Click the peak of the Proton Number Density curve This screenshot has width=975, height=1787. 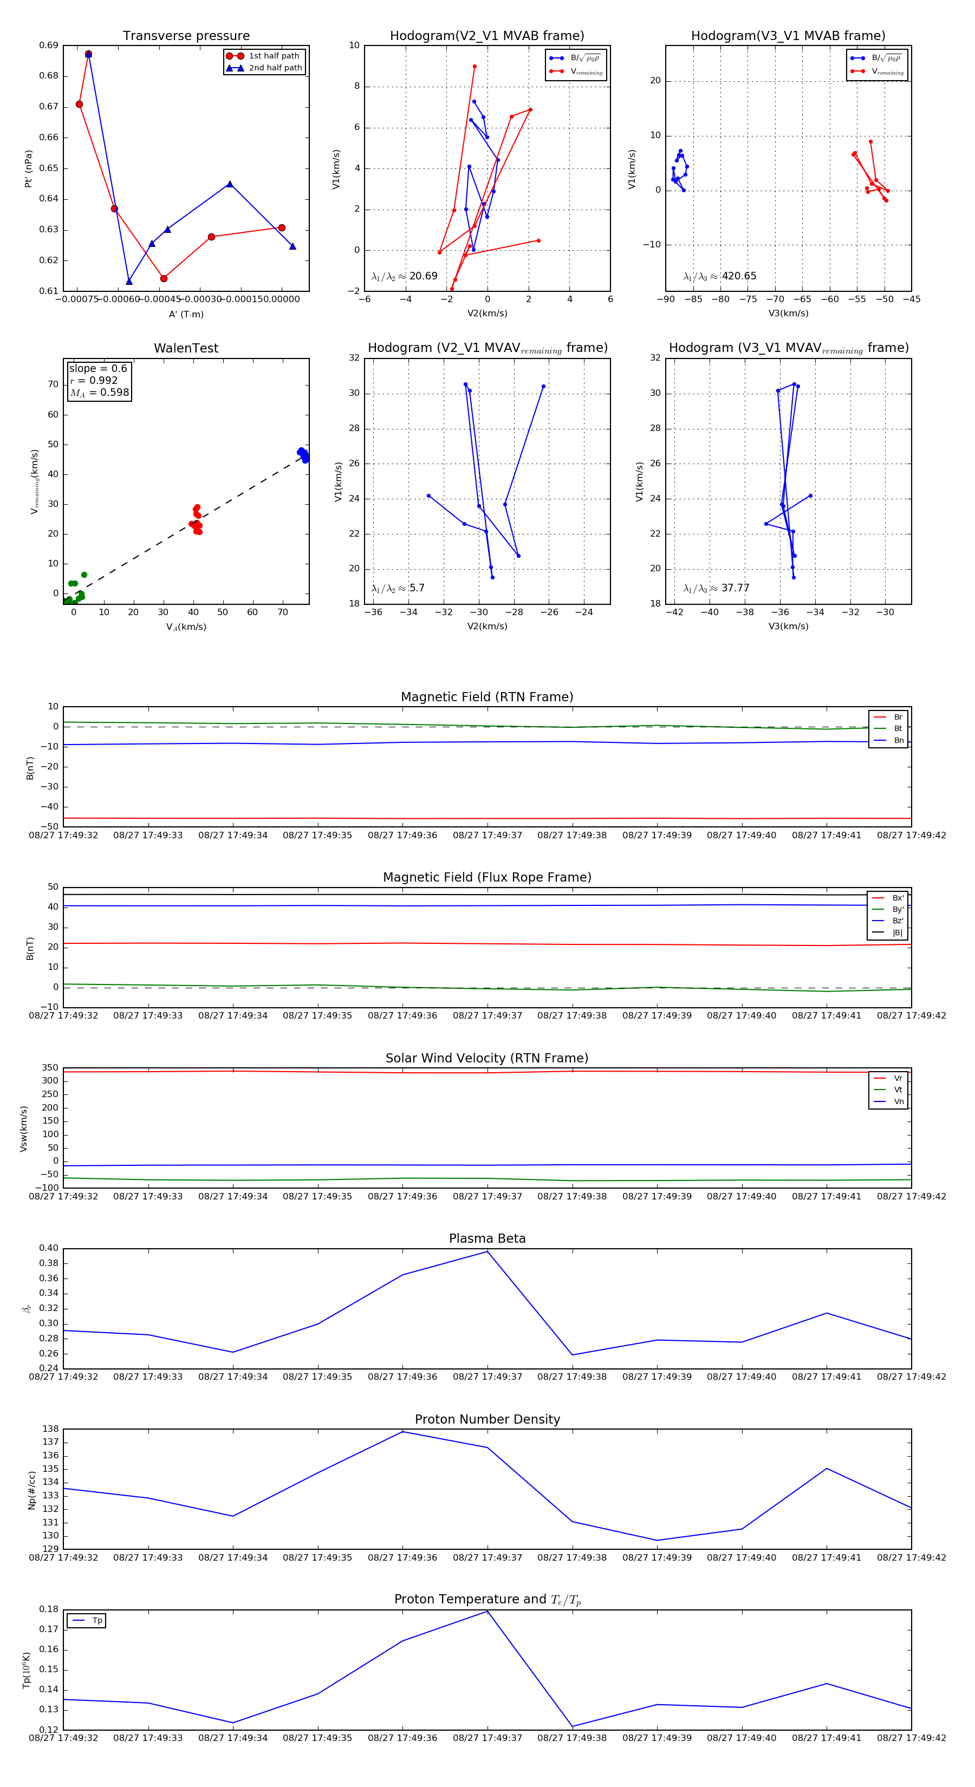point(402,1432)
